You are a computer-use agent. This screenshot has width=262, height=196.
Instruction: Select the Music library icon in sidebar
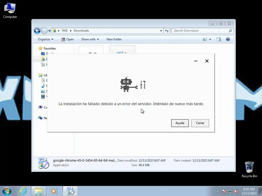43,86
